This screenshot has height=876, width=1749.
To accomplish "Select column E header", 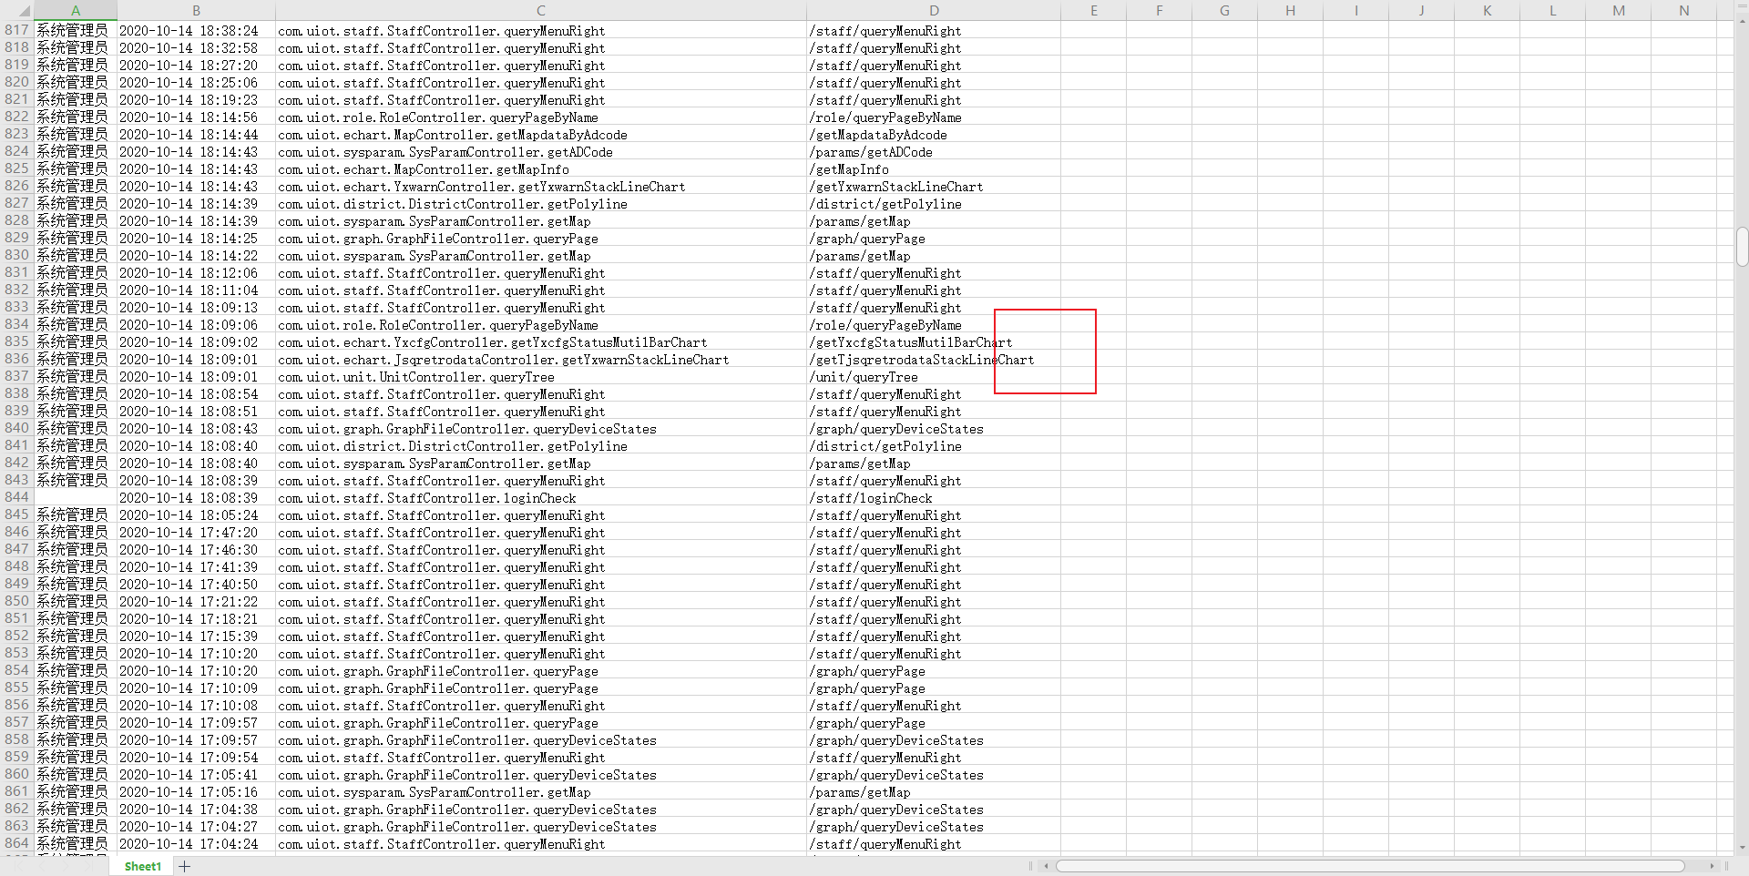I will coord(1094,11).
